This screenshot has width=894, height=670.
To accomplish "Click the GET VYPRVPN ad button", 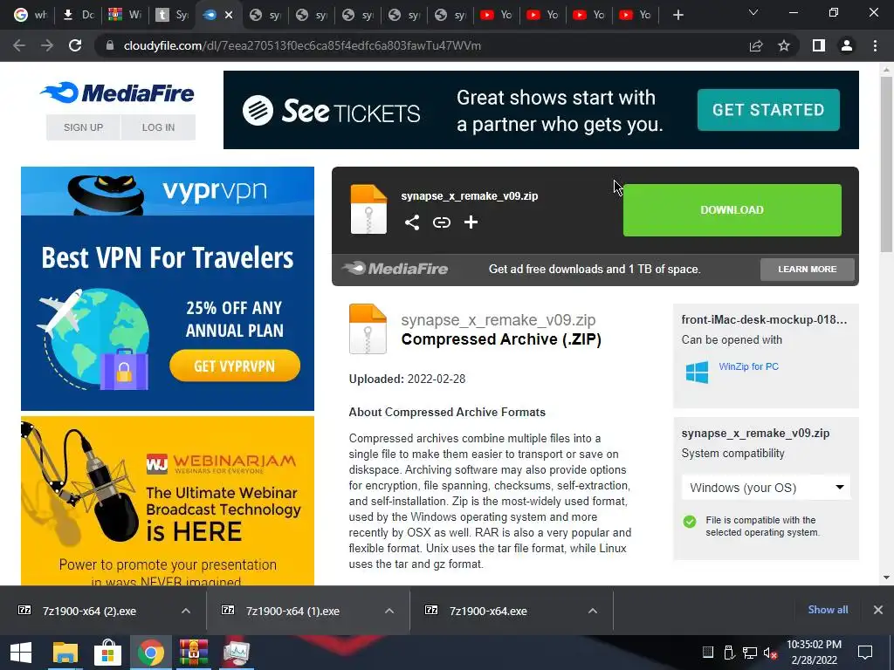I will tap(234, 366).
